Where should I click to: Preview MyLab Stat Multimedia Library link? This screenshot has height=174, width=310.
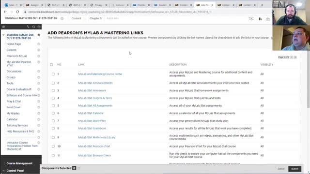pyautogui.click(x=97, y=137)
